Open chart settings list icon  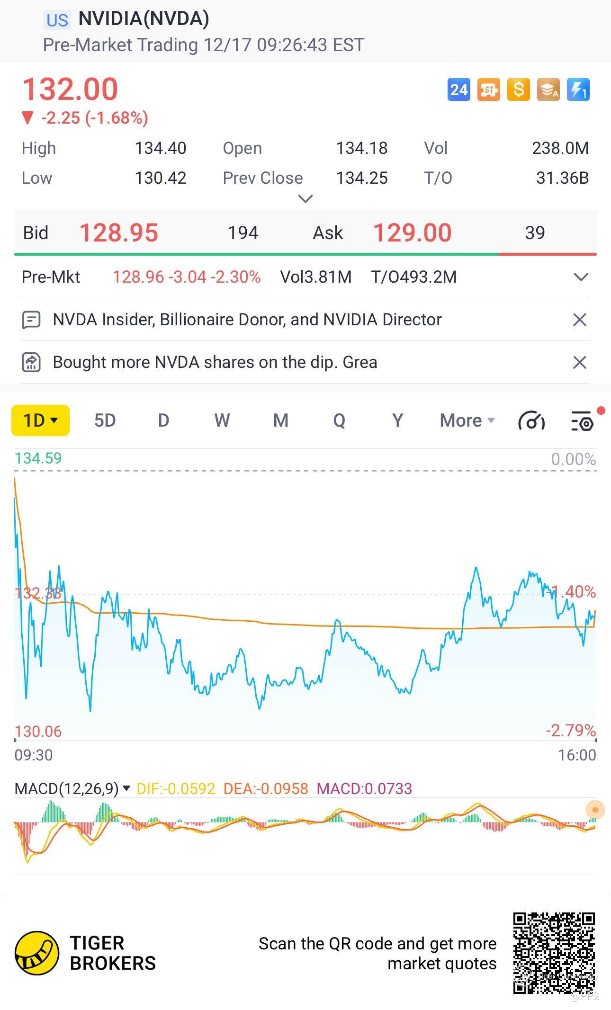click(582, 420)
